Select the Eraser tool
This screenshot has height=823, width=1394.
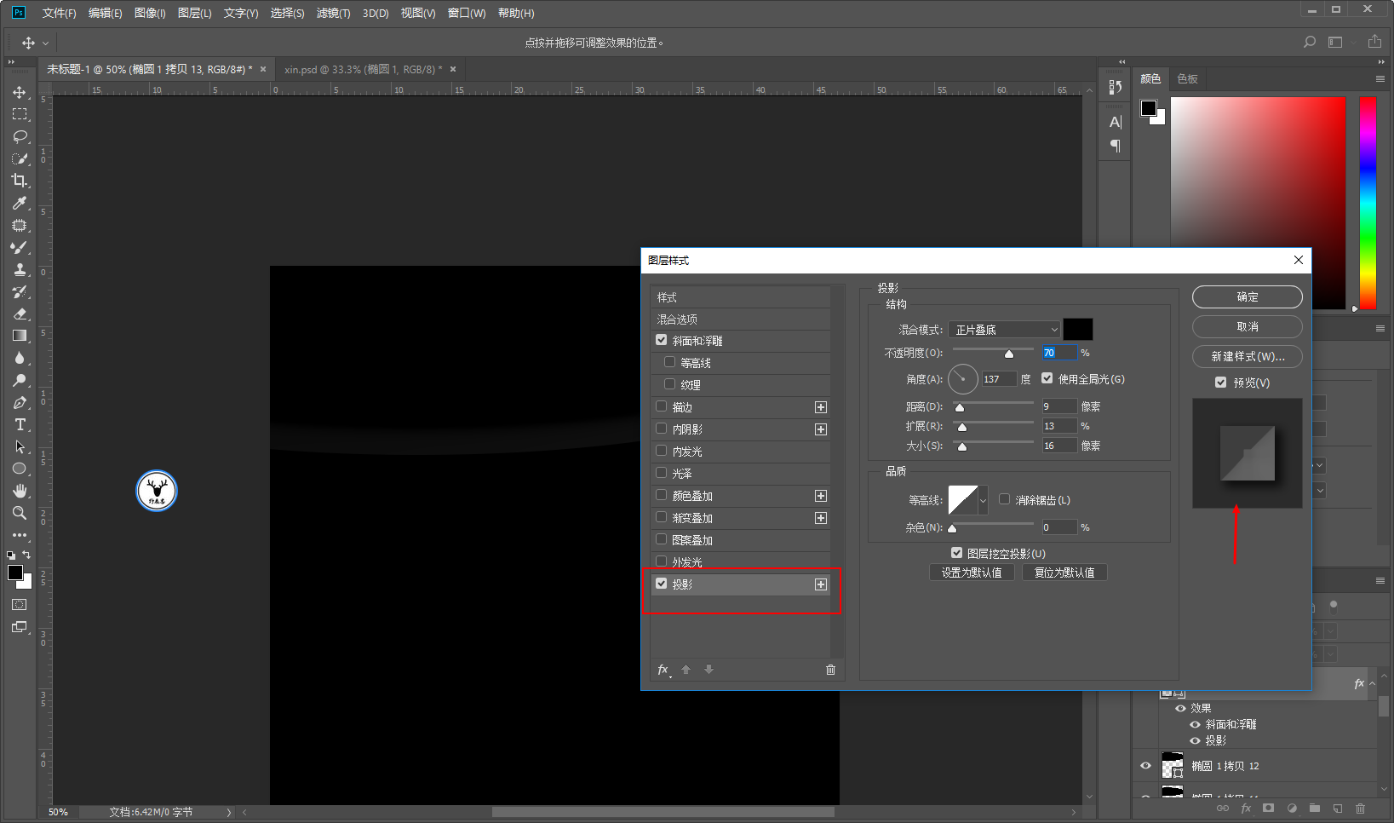(x=20, y=314)
